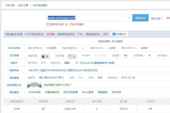The height and width of the screenshot is (113, 170).
Task: Open 网站排名 link
Action: click(116, 92)
